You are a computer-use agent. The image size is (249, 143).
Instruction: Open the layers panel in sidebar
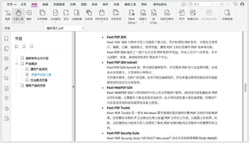click(x=6, y=58)
